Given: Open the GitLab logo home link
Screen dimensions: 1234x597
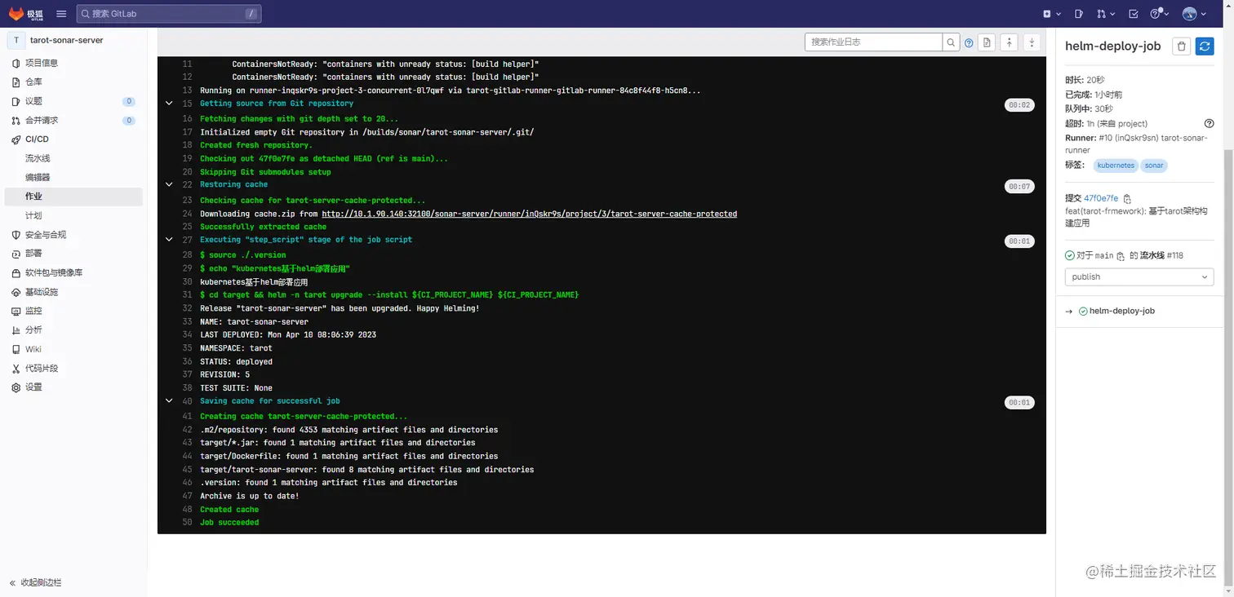Looking at the screenshot, I should tap(25, 14).
